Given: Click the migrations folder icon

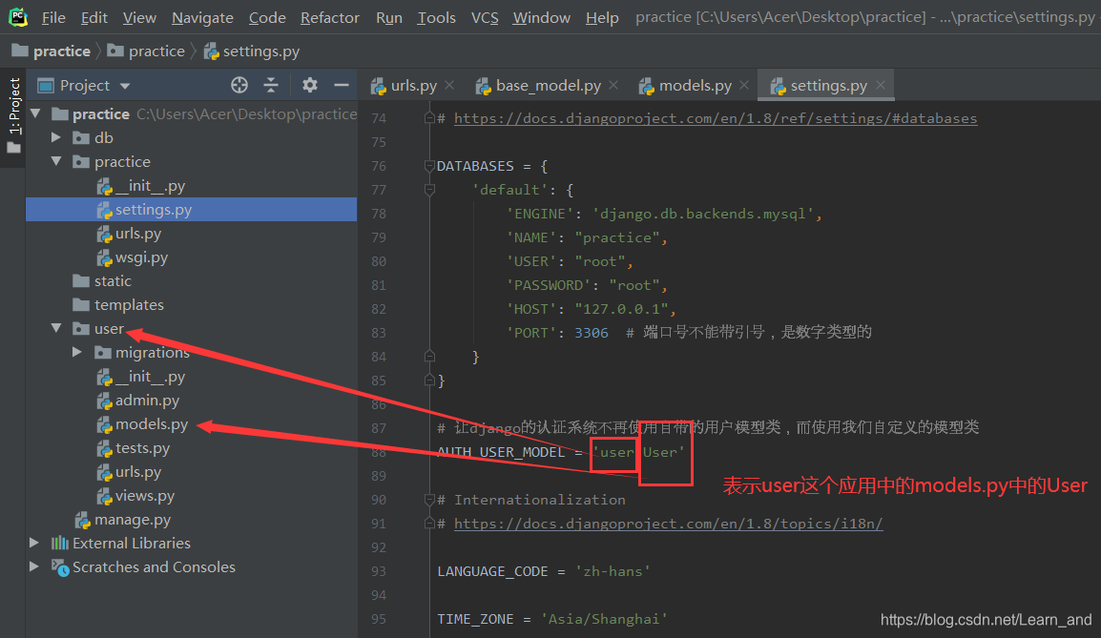Looking at the screenshot, I should (x=103, y=352).
